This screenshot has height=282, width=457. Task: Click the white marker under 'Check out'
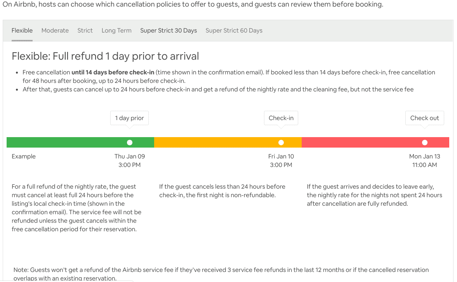point(424,142)
